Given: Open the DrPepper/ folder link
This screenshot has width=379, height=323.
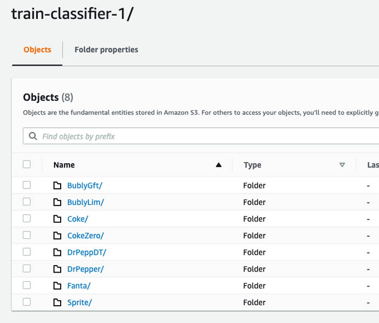Looking at the screenshot, I should (x=86, y=269).
